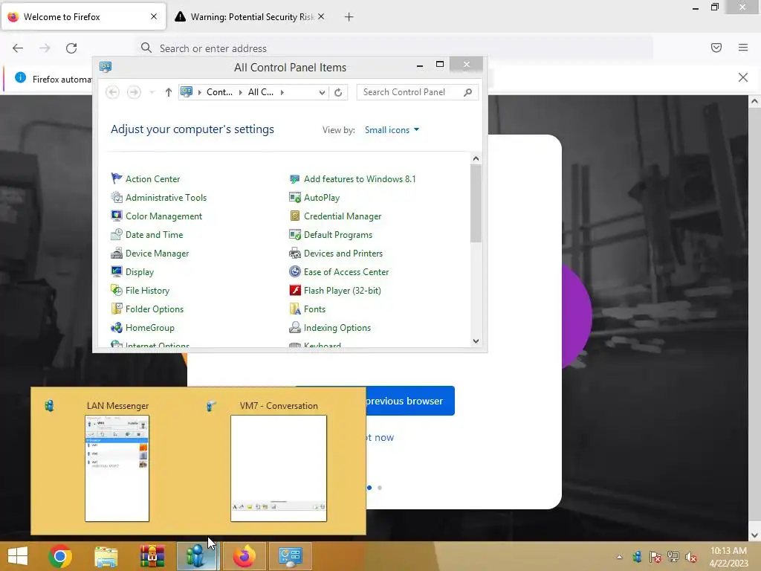Click Windows Start button
761x571 pixels.
[18, 556]
